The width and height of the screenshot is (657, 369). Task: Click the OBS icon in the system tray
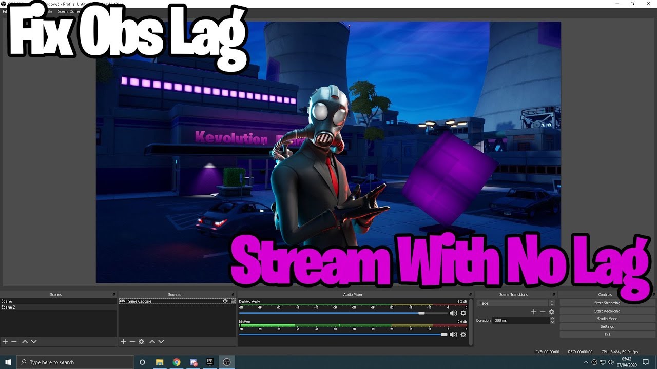594,362
